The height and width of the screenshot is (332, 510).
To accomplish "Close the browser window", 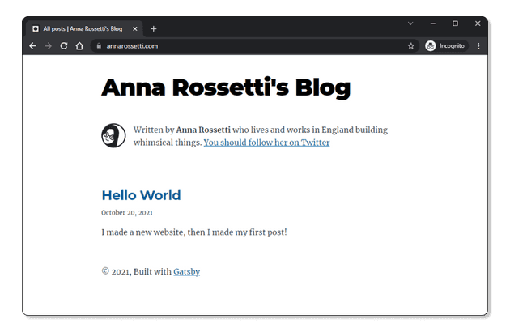I will click(478, 23).
